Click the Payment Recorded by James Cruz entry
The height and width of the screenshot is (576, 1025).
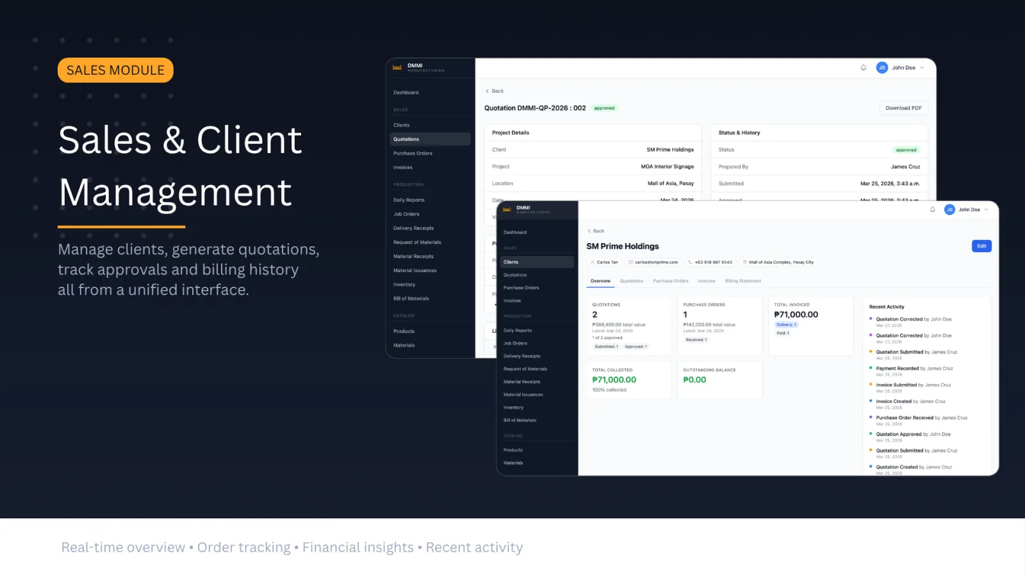[914, 371]
